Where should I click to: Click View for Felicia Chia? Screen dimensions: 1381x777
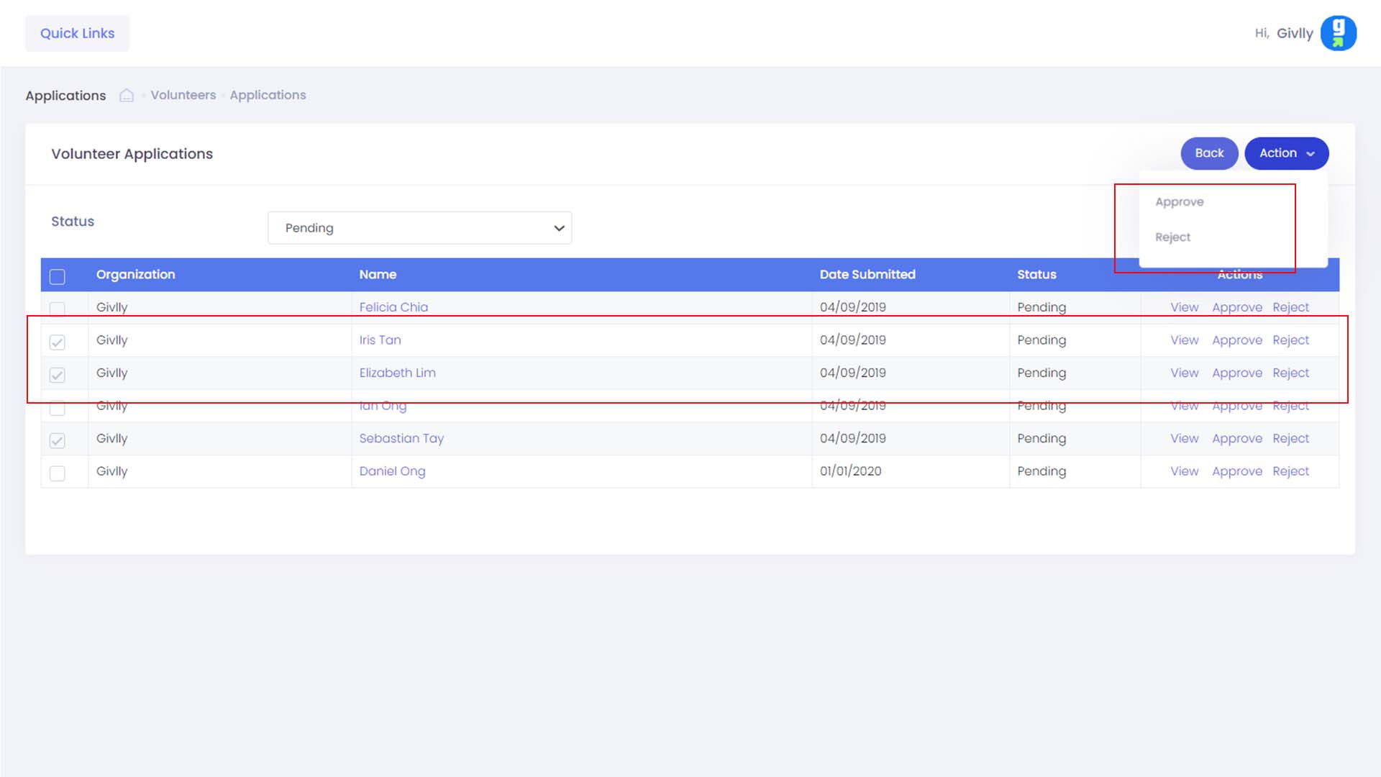click(1184, 307)
